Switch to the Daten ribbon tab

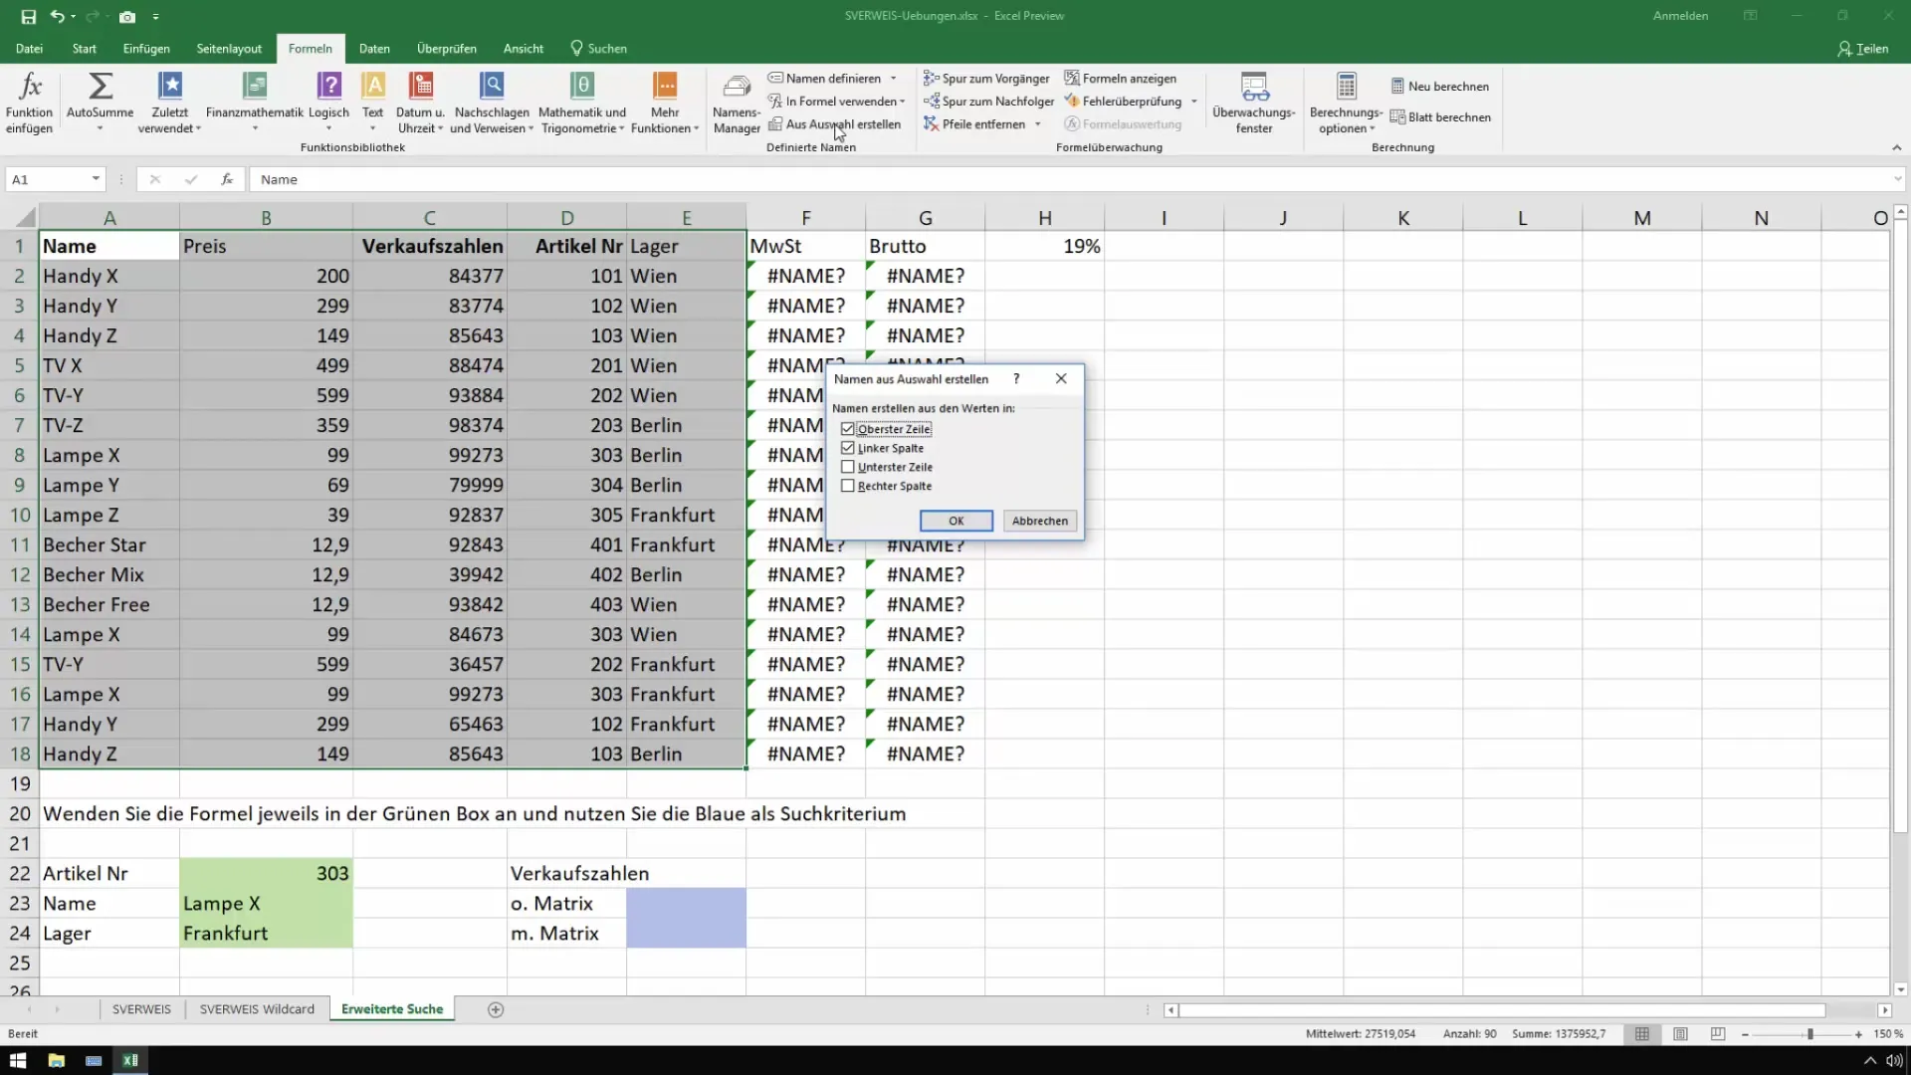(x=374, y=48)
